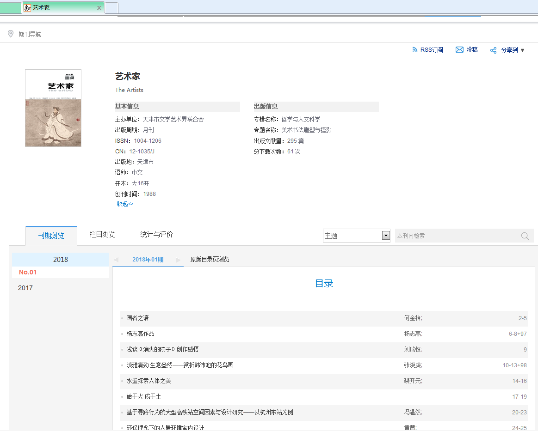The height and width of the screenshot is (431, 538).
Task: Click the 投稿 envelope icon
Action: point(459,50)
